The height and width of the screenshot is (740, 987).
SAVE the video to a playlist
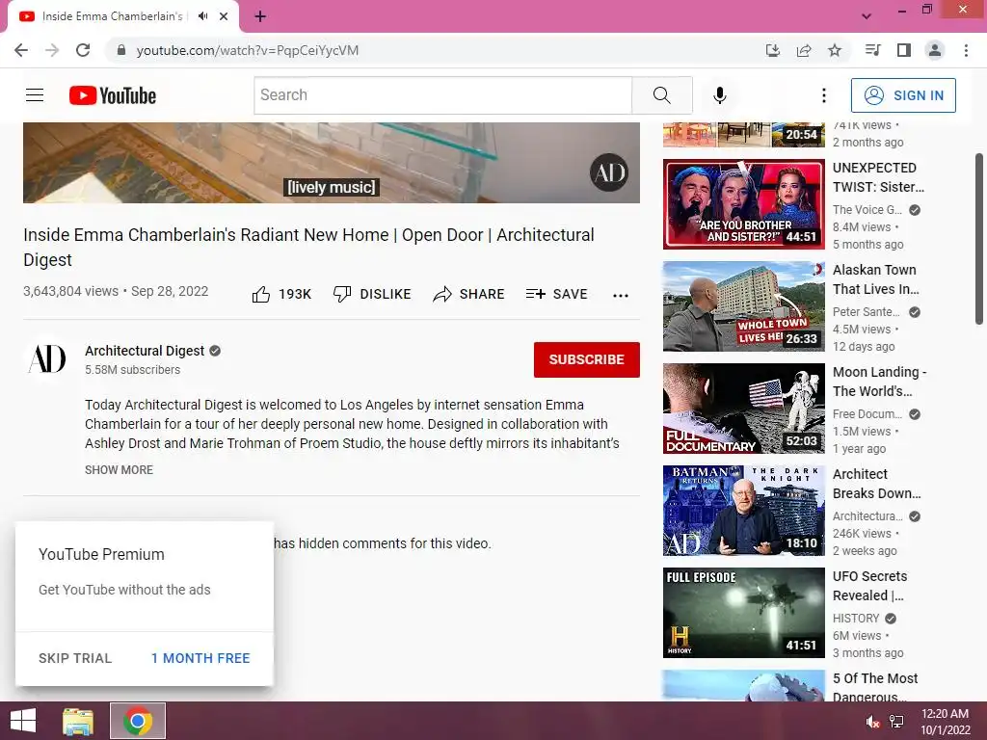click(556, 294)
